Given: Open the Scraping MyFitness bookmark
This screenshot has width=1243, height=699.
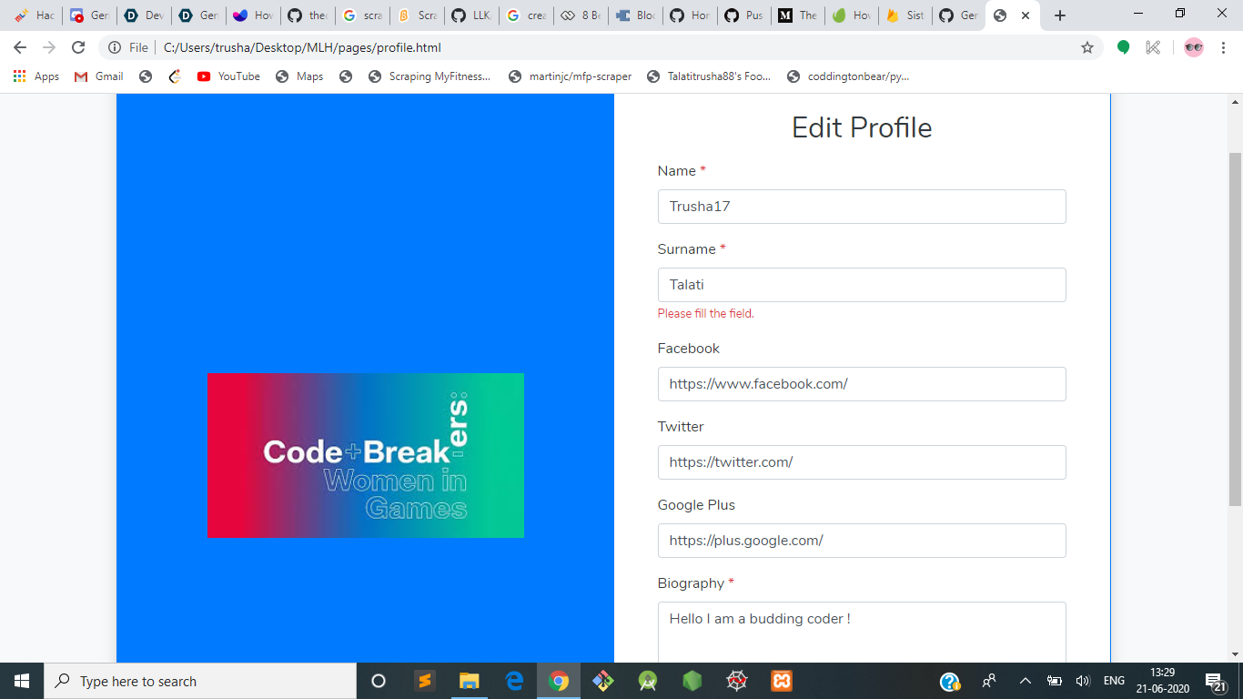Looking at the screenshot, I should 429,76.
